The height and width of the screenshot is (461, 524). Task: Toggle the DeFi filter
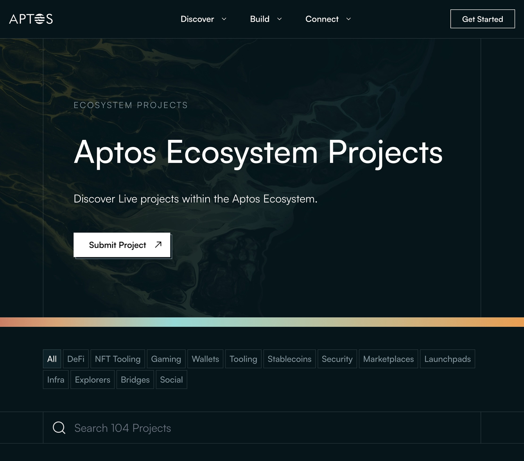(76, 359)
